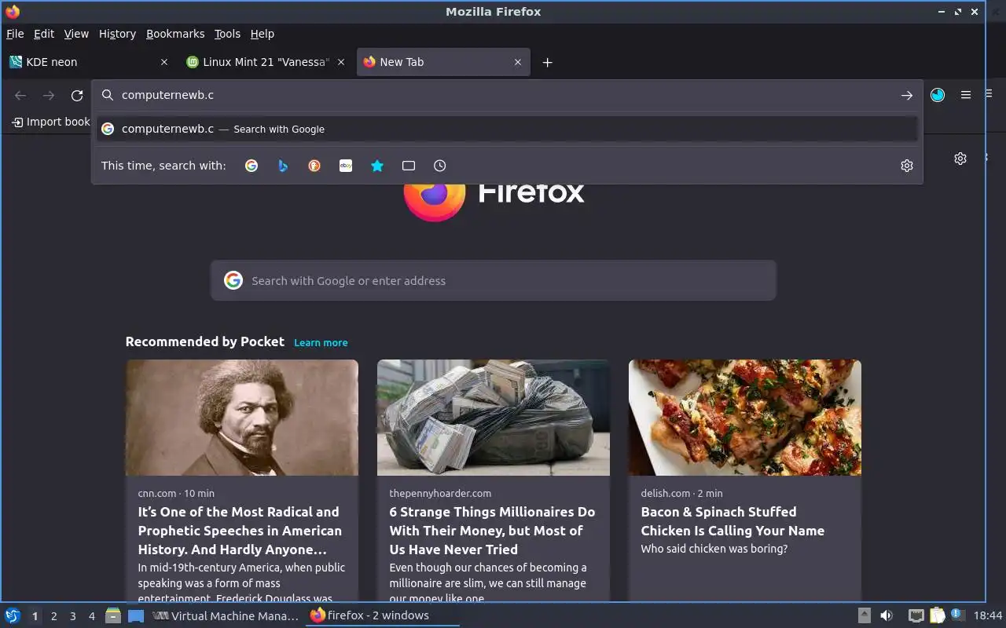Click "Who said chicken was boring?" text

[714, 549]
